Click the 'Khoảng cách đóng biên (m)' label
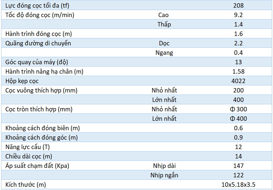 [x=42, y=128]
